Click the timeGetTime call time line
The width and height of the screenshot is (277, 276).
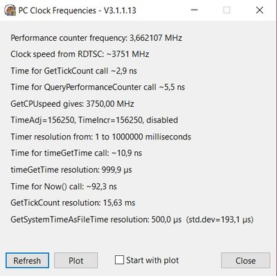[76, 153]
